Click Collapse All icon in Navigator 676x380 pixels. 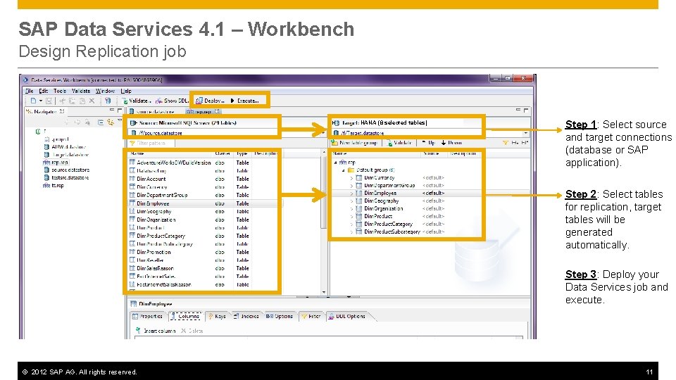coord(100,122)
